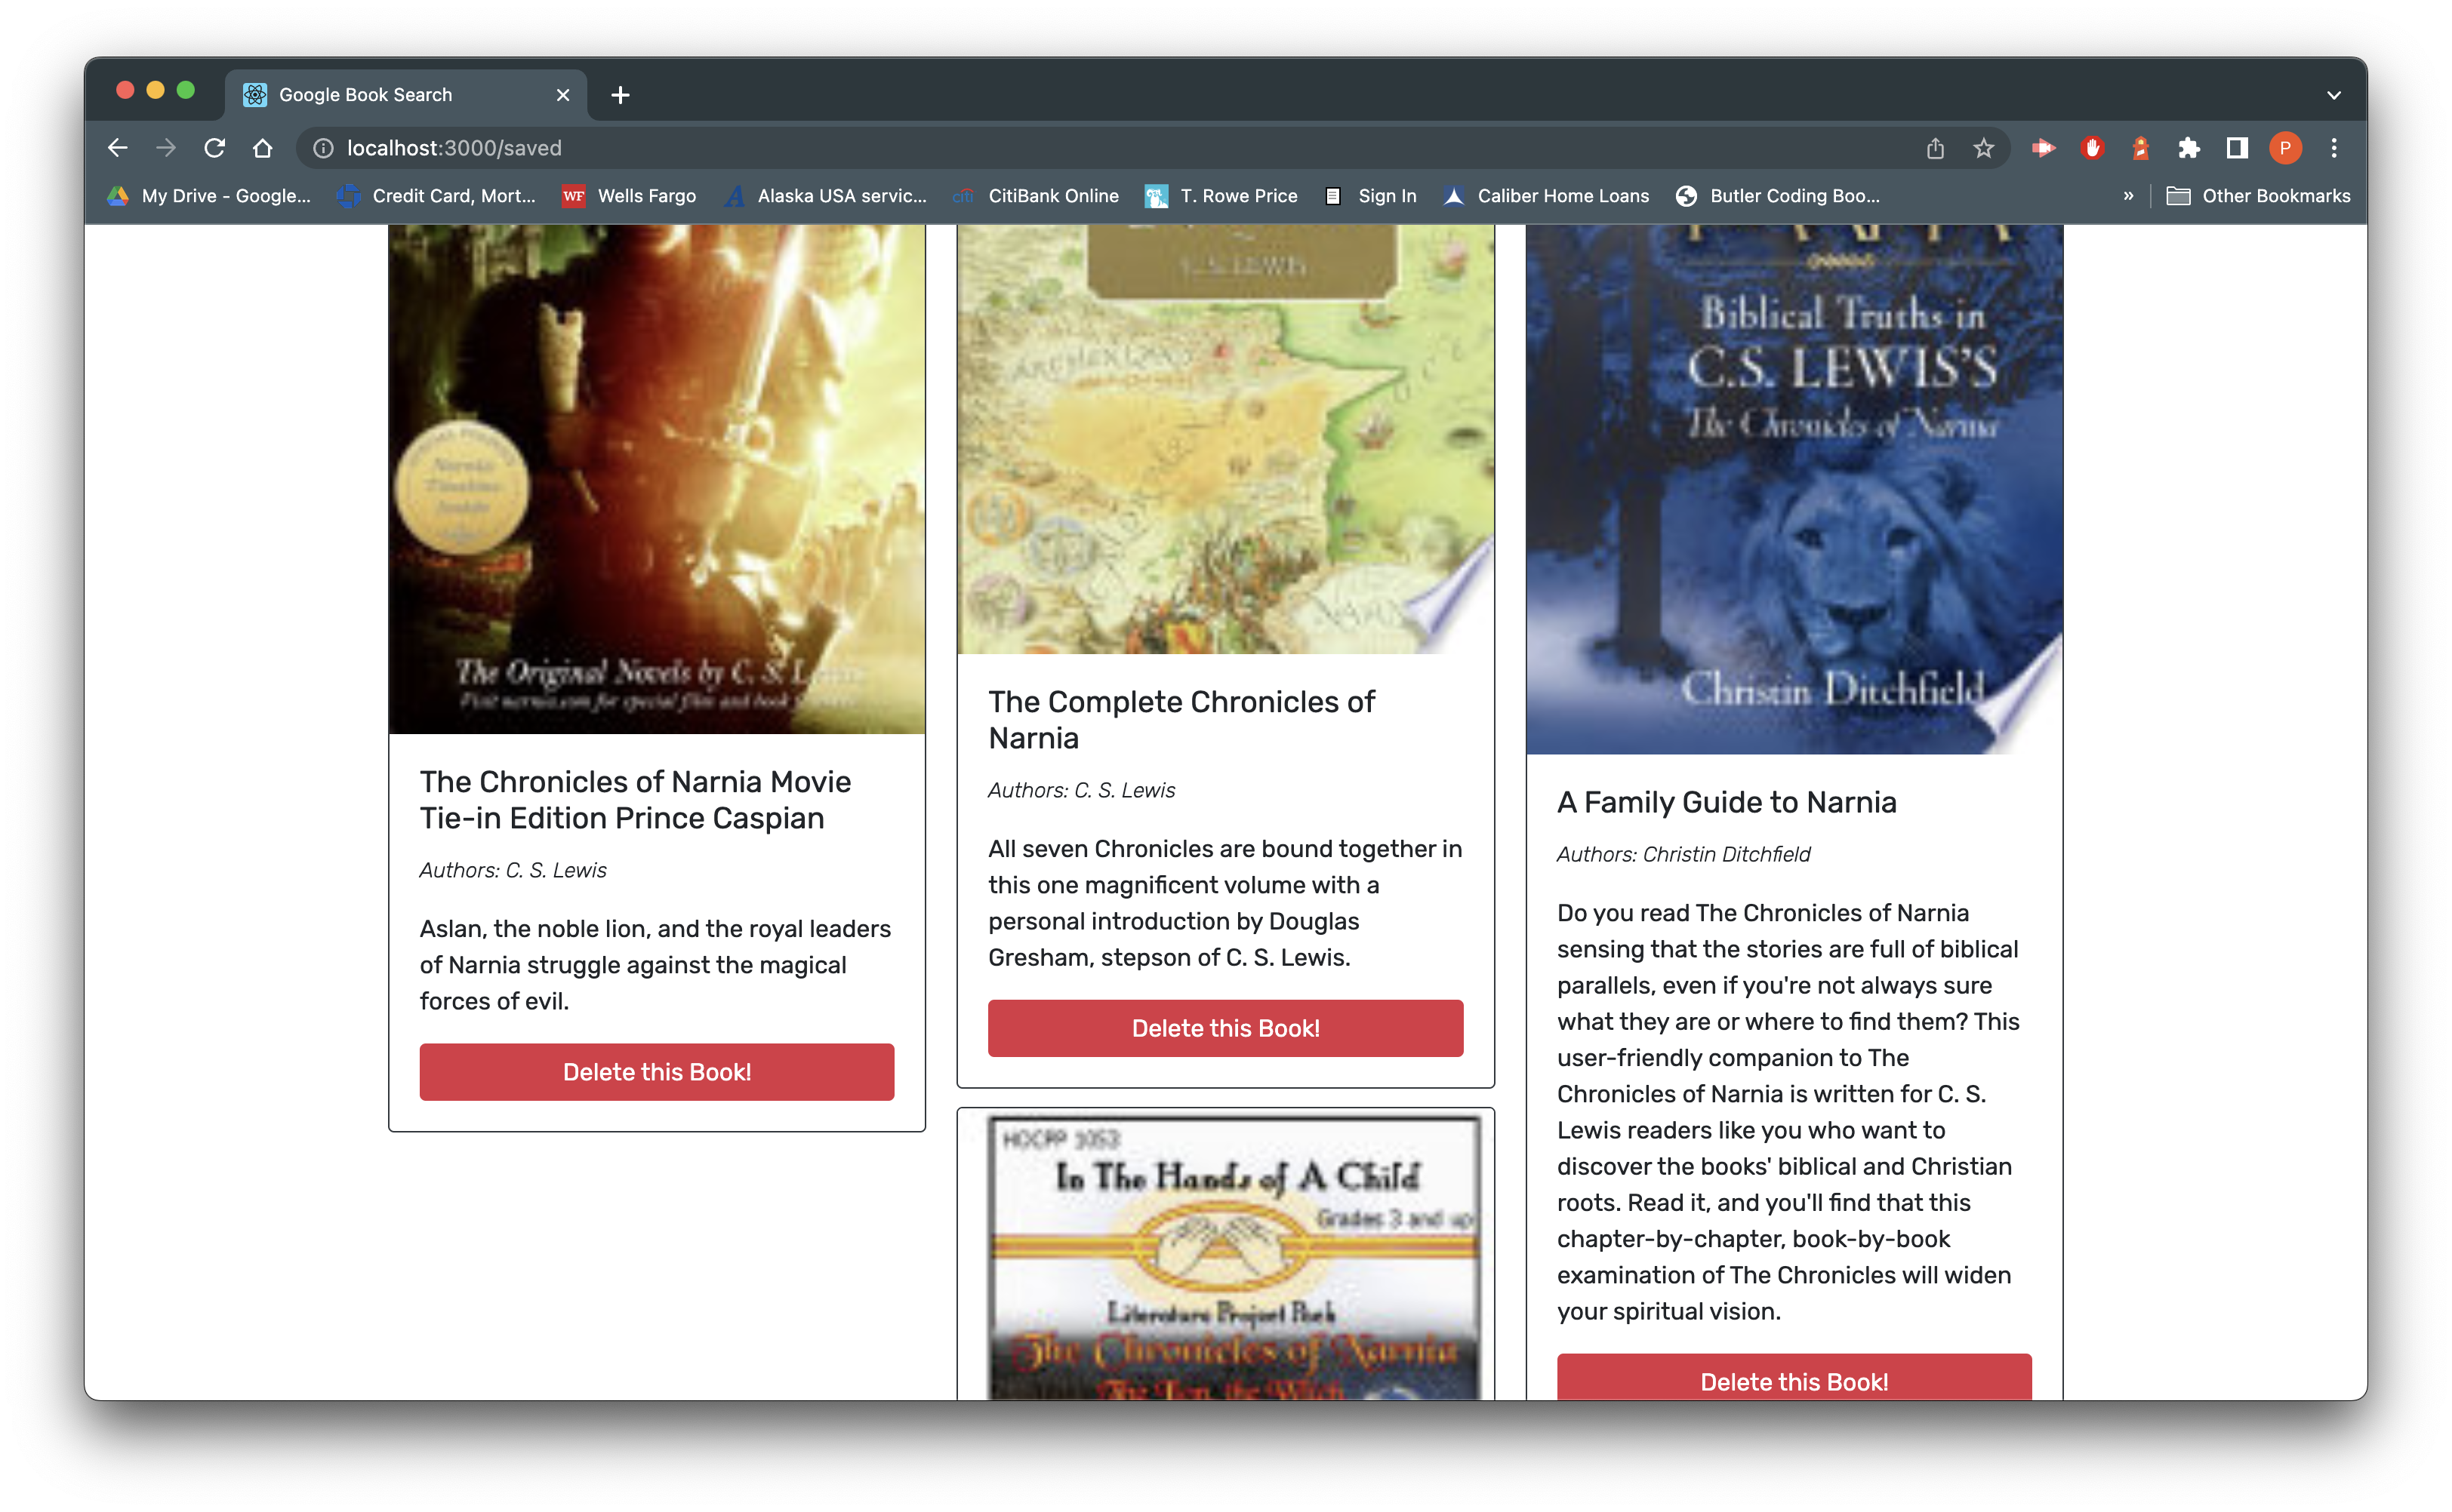This screenshot has height=1512, width=2452.
Task: Click the browser forward arrow
Action: point(166,148)
